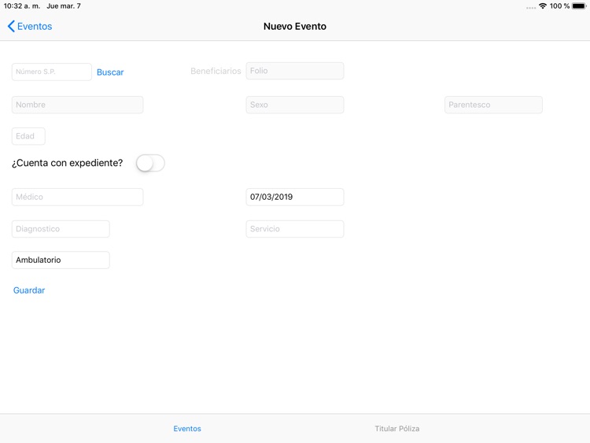Focus the Número S.P. input field
The height and width of the screenshot is (443, 590).
coord(52,72)
